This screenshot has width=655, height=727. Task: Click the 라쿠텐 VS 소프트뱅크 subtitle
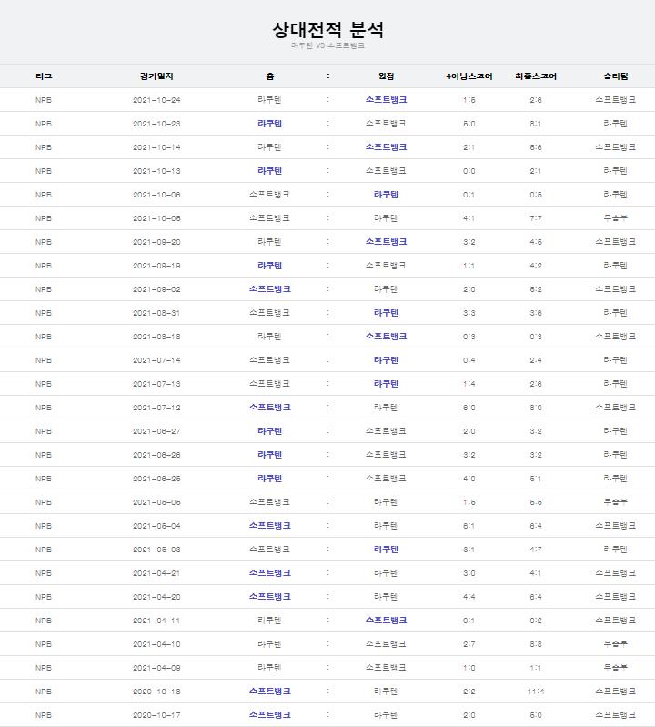point(327,45)
